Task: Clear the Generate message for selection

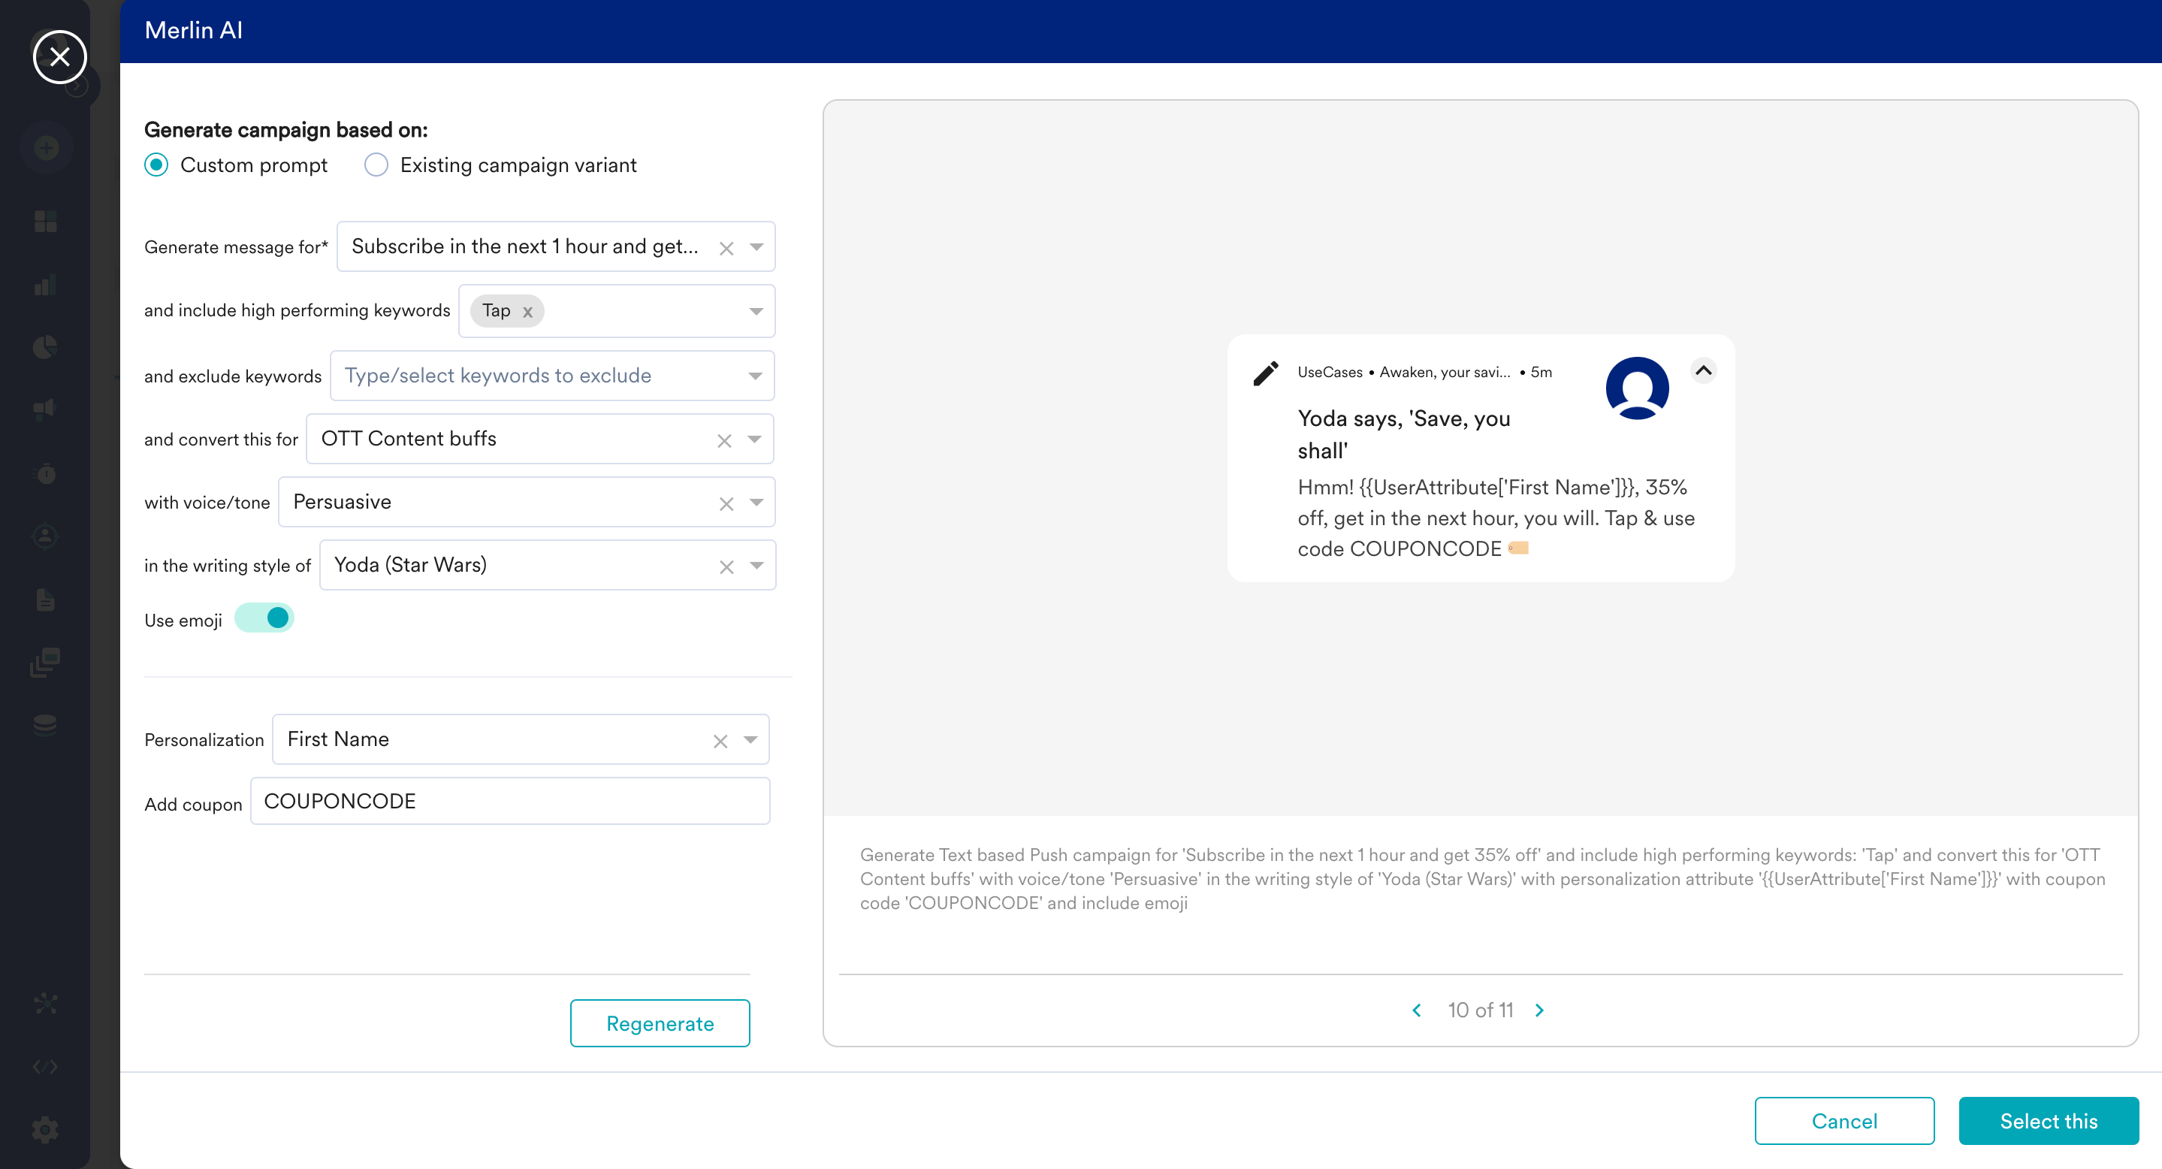Action: (726, 248)
